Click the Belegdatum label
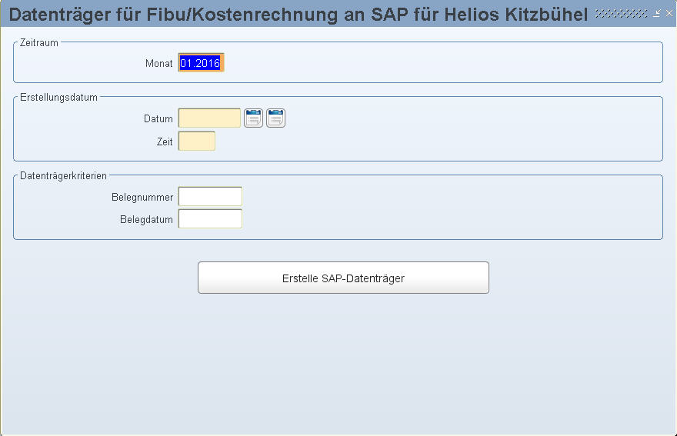Image resolution: width=677 pixels, height=436 pixels. [146, 220]
